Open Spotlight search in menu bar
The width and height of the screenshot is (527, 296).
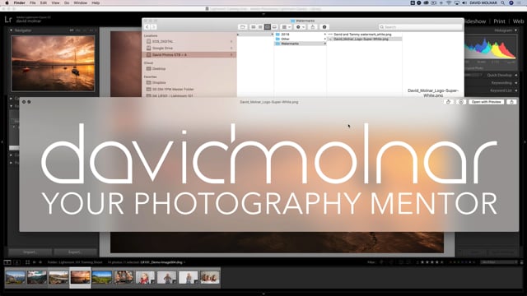[503, 2]
